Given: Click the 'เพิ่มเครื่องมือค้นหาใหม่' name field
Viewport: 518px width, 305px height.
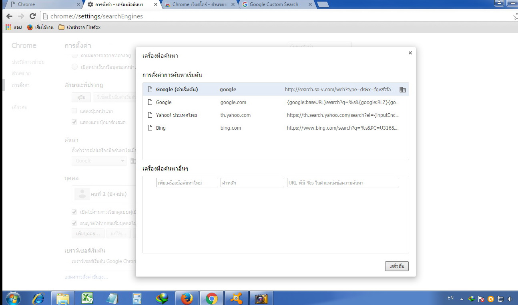Looking at the screenshot, I should (187, 183).
